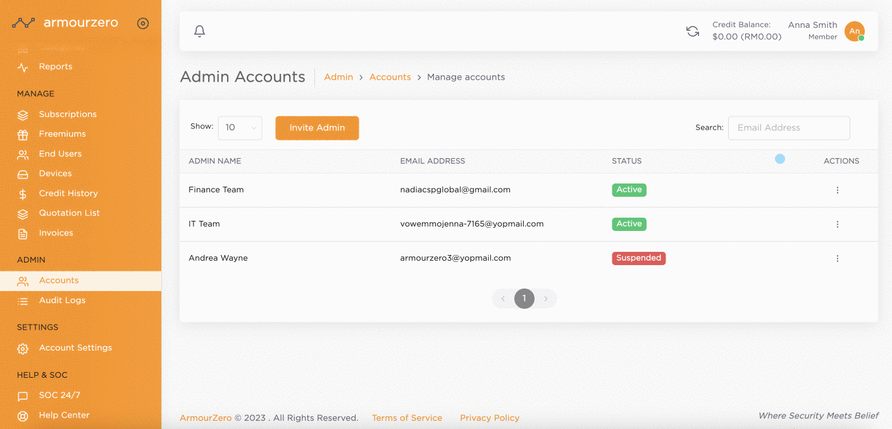Open Subscriptions in sidebar
This screenshot has width=892, height=429.
pyautogui.click(x=68, y=115)
